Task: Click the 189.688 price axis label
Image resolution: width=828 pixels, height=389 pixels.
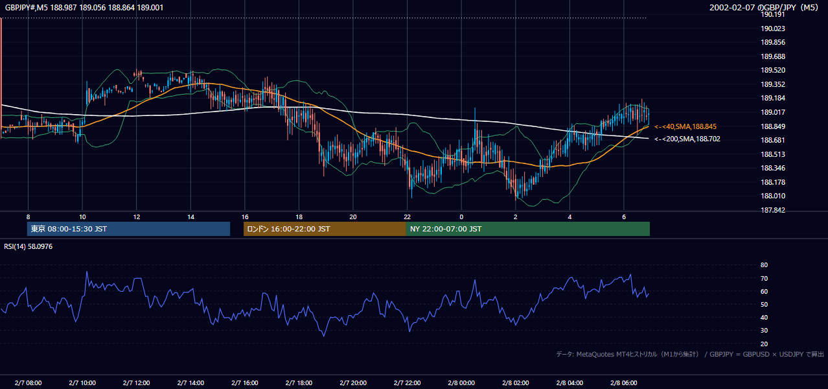Action: [x=773, y=56]
